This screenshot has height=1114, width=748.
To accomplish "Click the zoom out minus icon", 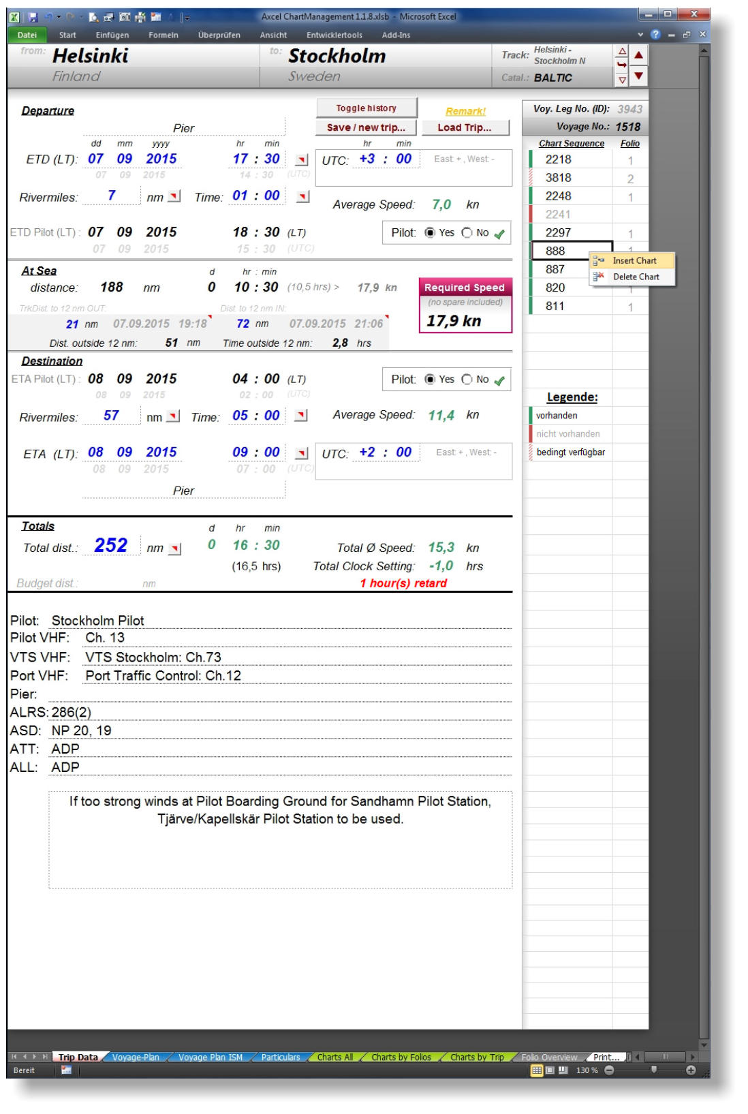I will tap(609, 1070).
